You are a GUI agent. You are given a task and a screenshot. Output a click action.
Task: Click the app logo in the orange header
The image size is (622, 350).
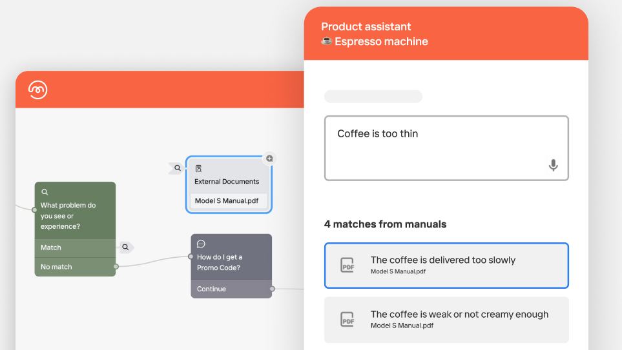(x=38, y=90)
